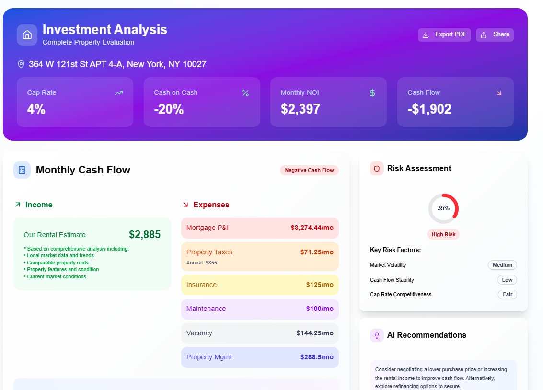
Task: Click the home icon in the header
Action: click(27, 34)
